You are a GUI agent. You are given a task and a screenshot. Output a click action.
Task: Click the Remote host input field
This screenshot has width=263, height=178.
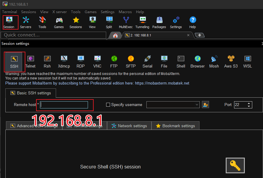pos(64,105)
